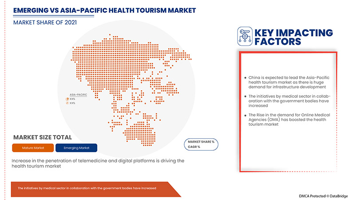The height and width of the screenshot is (200, 355).
Task: Click the Market Size Total heading
Action: [43, 137]
